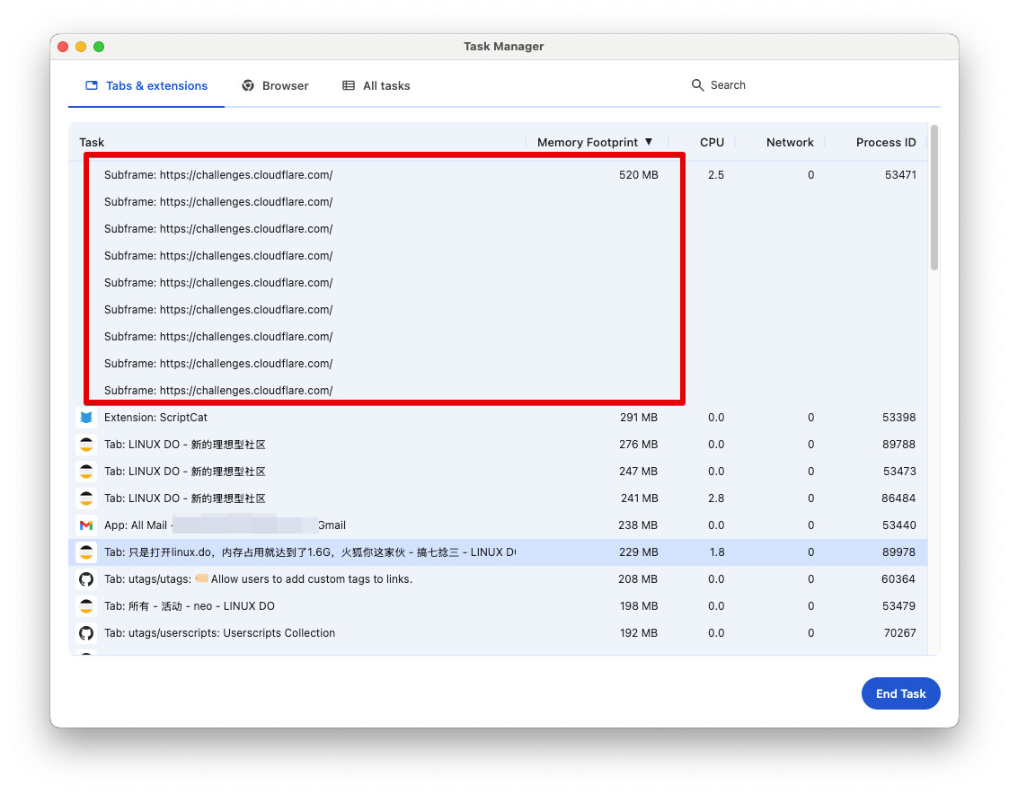Viewport: 1009px width, 794px height.
Task: Click the ScriptCat extension icon
Action: 86,418
